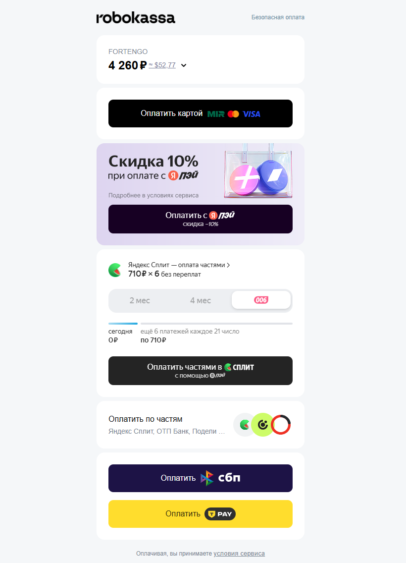Click the red circle Подели icon
Image resolution: width=406 pixels, height=563 pixels.
(281, 425)
